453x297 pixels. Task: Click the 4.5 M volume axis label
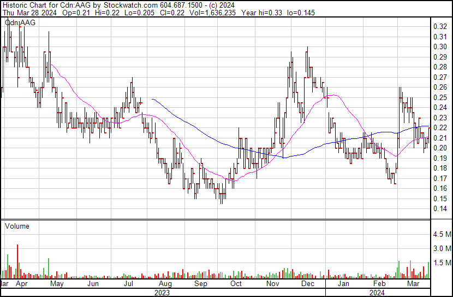click(x=442, y=235)
